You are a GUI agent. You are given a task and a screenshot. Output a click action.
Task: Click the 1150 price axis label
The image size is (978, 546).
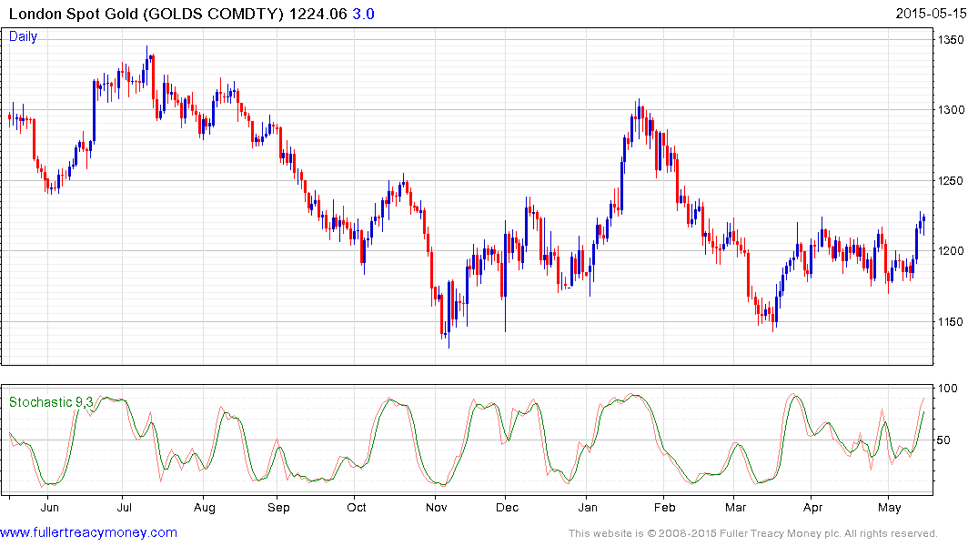(952, 322)
